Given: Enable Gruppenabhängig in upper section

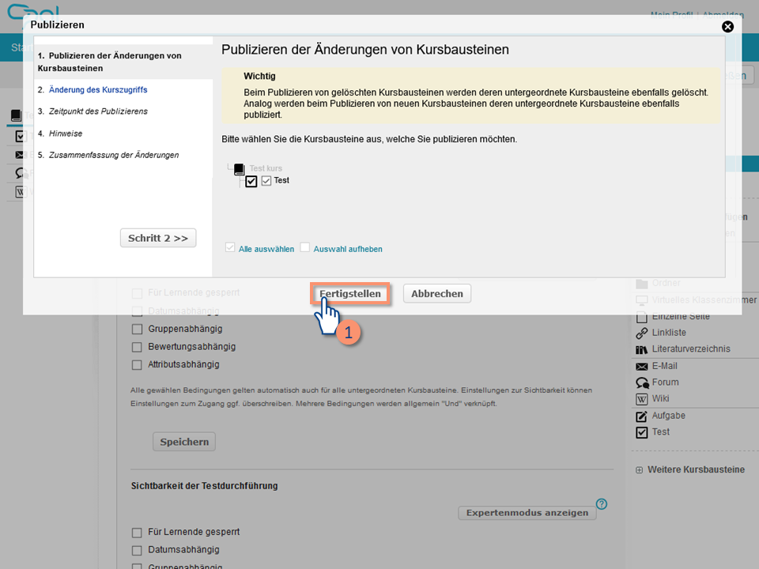Looking at the screenshot, I should coord(137,329).
